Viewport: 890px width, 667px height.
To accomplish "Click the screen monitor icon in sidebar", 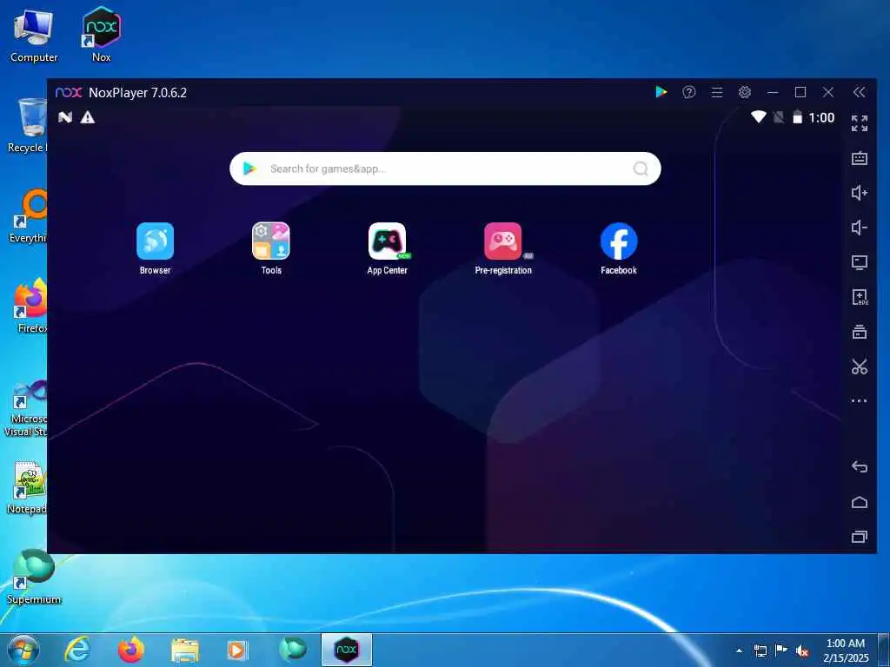I will 860,262.
